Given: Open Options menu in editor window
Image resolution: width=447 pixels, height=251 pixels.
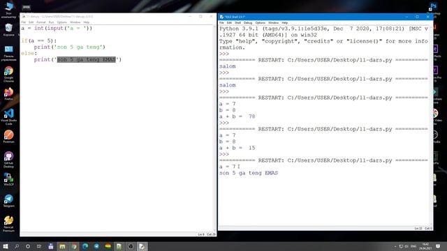Looking at the screenshot, I should pyautogui.click(x=61, y=22).
